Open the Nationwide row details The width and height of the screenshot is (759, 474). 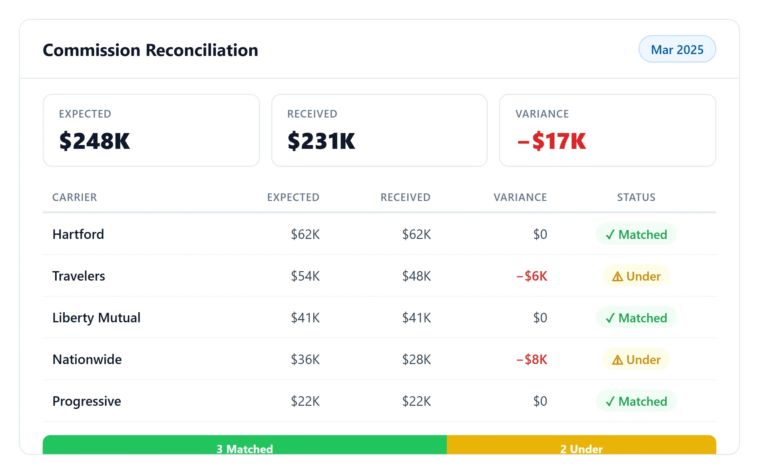point(87,359)
